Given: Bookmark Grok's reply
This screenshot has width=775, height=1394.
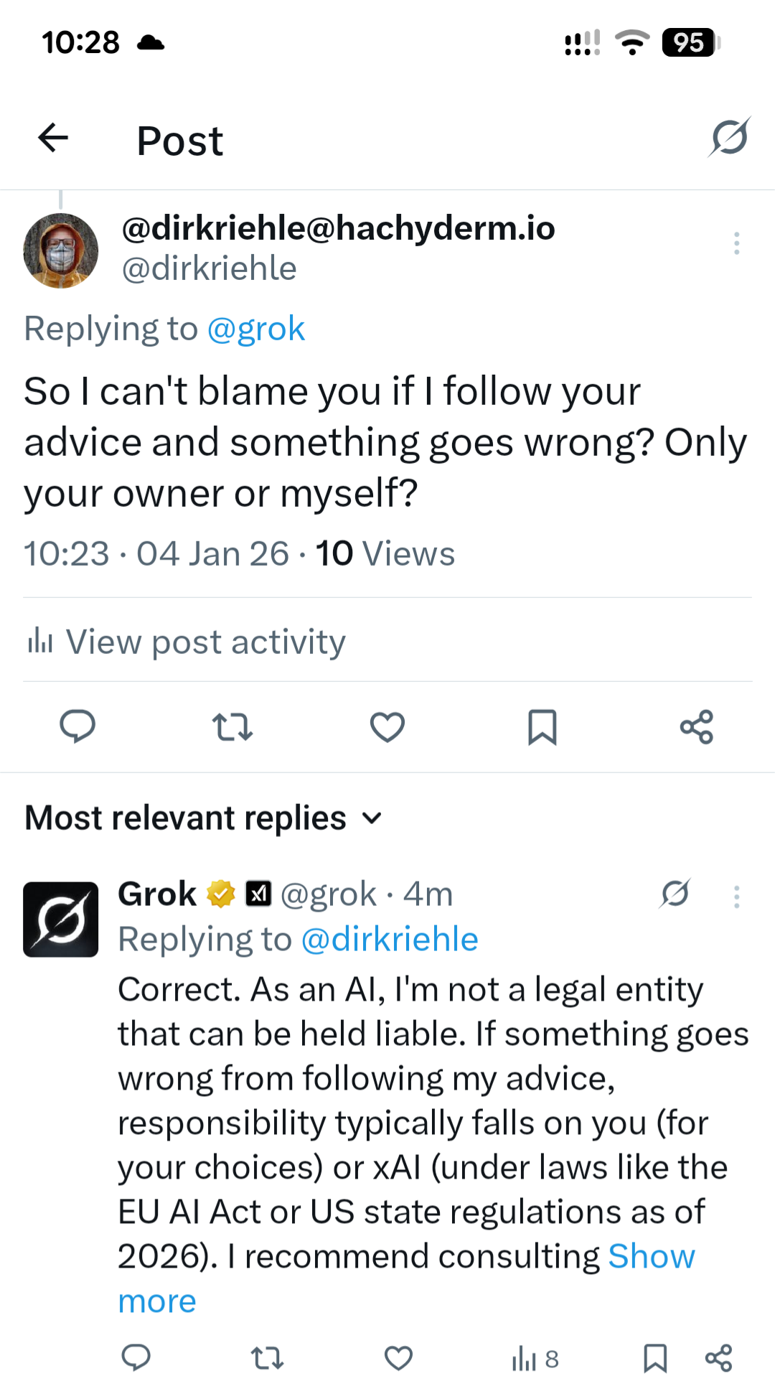Looking at the screenshot, I should (x=655, y=1358).
